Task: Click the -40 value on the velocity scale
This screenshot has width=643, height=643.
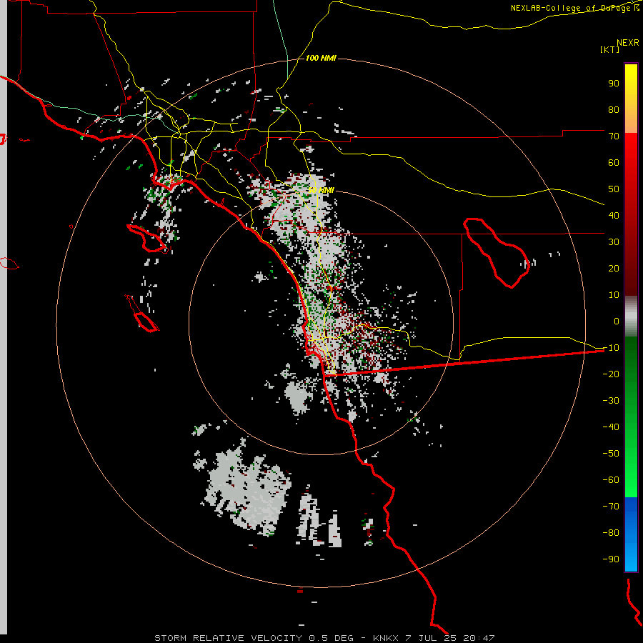Action: click(x=611, y=427)
